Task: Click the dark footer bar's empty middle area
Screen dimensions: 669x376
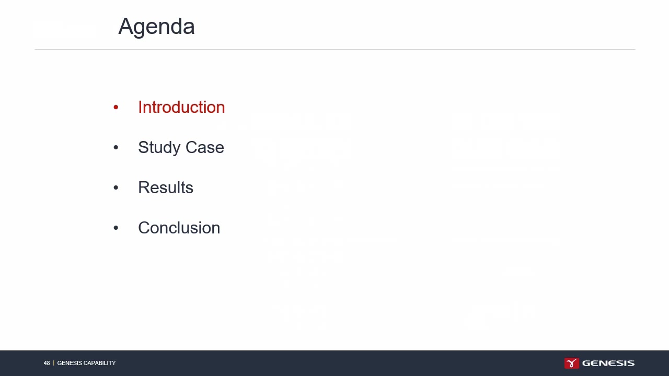Action: tap(334, 363)
